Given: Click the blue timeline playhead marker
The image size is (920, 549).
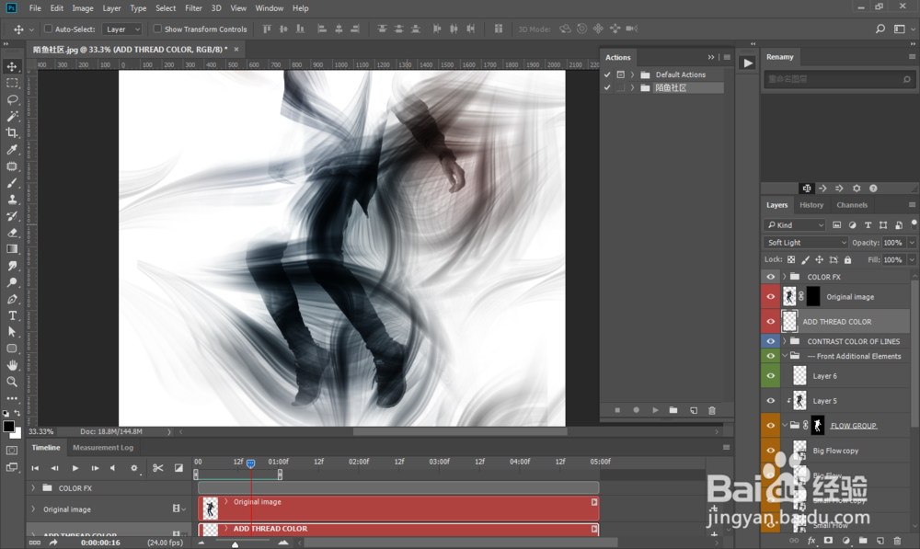Looking at the screenshot, I should coord(250,463).
